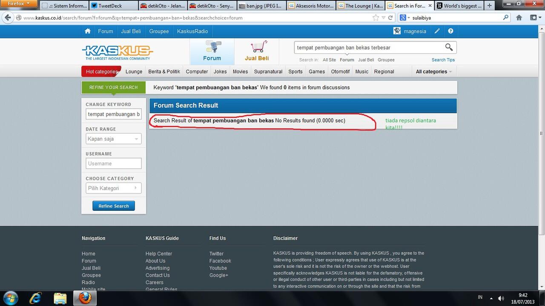
Task: Open the Pilih Kategori category dropdown
Action: pos(113,188)
